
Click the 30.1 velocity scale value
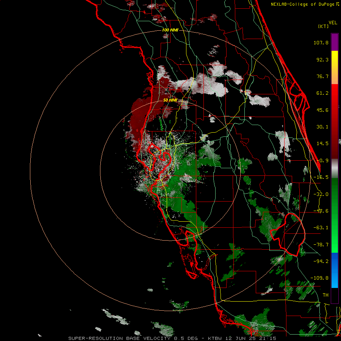click(x=322, y=127)
